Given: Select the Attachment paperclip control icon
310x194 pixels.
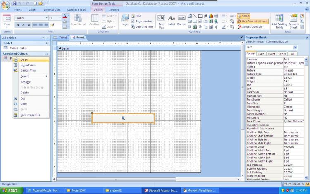Looking at the screenshot, I should [x=216, y=26].
